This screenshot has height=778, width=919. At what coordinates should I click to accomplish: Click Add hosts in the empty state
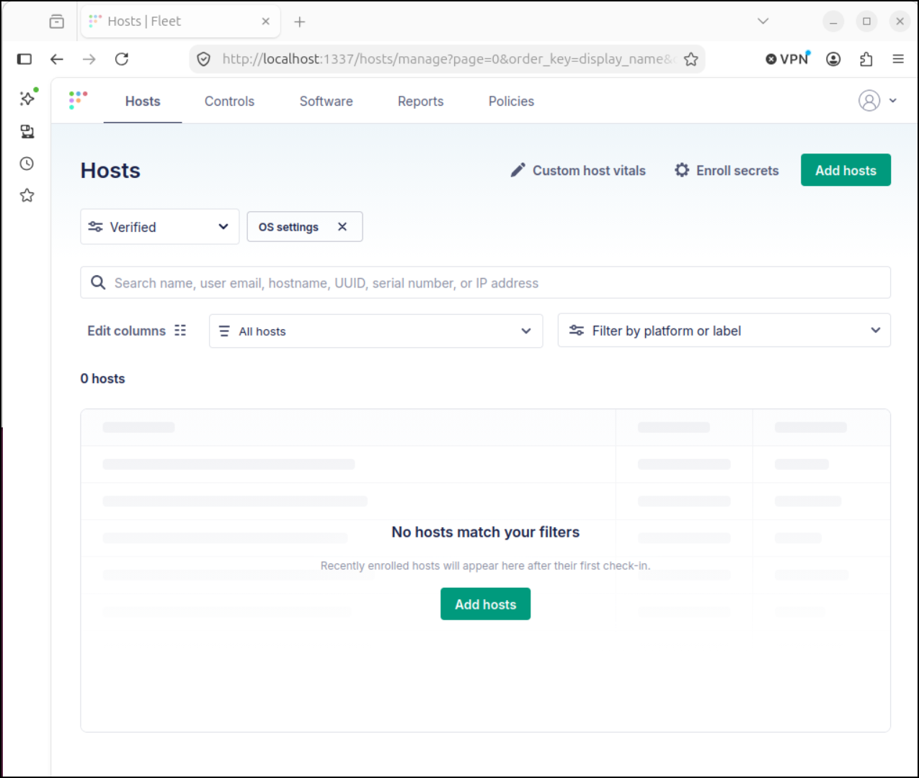click(485, 604)
